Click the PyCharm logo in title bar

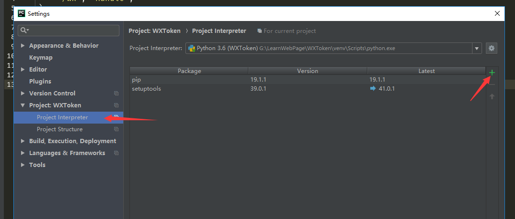pyautogui.click(x=21, y=13)
